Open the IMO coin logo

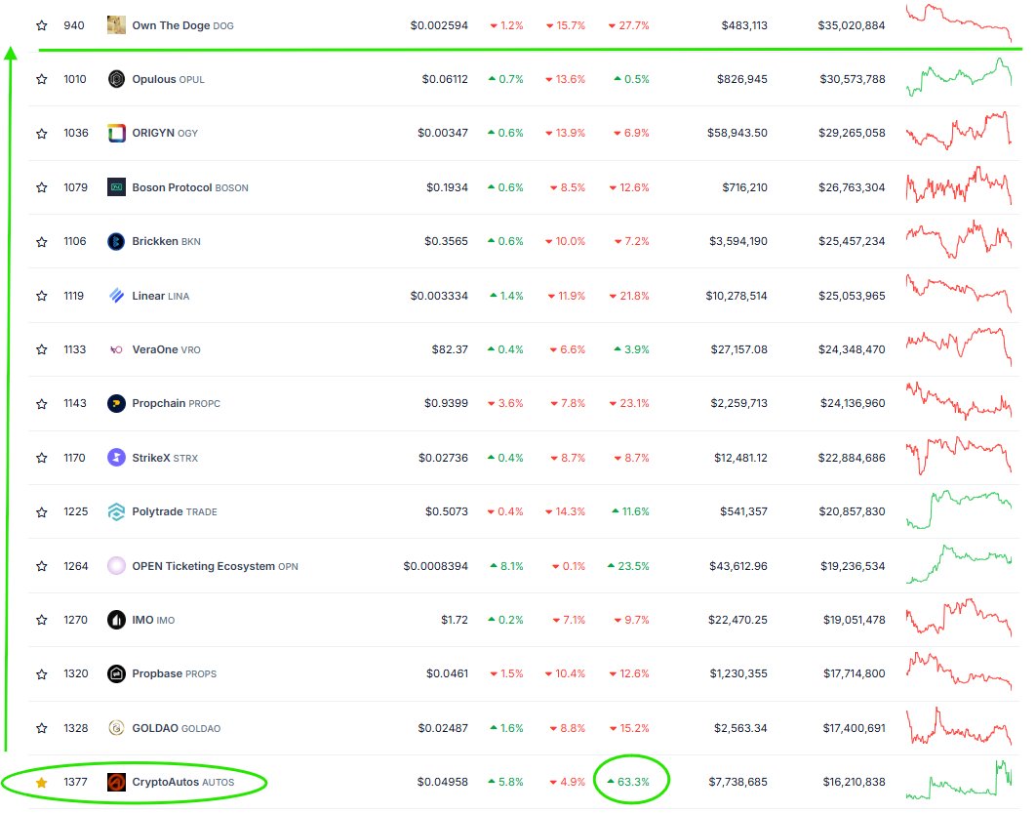[x=116, y=620]
